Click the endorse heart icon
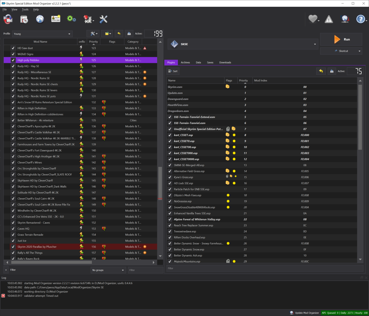The image size is (369, 316). tap(313, 19)
